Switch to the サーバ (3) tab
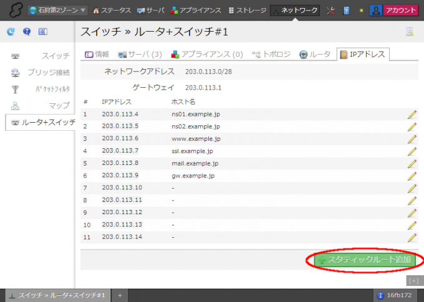Image resolution: width=424 pixels, height=302 pixels. (140, 55)
